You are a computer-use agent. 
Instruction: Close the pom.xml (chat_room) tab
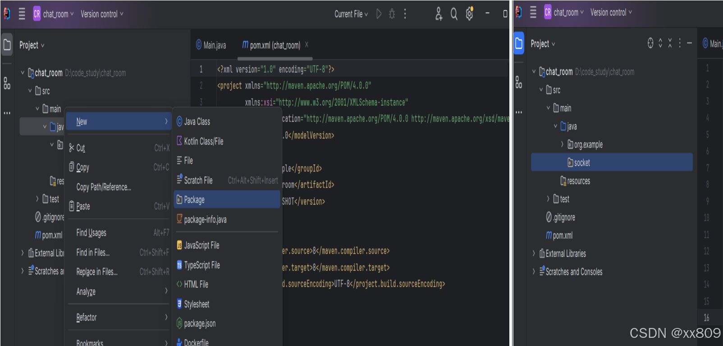tap(307, 45)
